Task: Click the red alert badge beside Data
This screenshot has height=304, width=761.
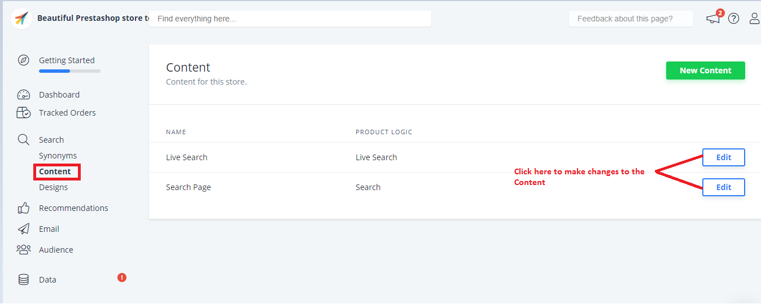Action: click(x=122, y=277)
